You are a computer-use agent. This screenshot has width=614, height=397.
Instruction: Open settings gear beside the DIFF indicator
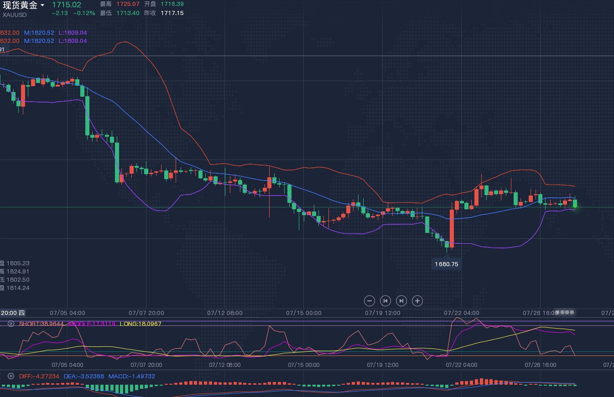[11, 376]
